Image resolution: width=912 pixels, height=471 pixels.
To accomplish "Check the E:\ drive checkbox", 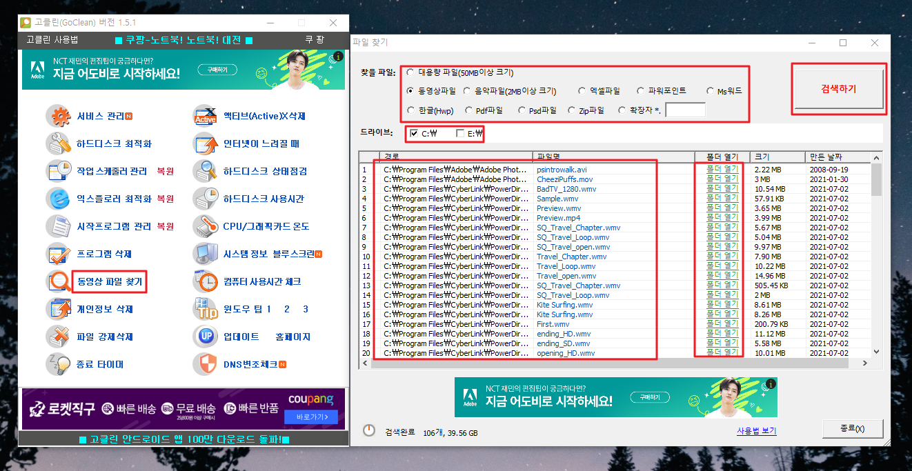I will point(460,133).
